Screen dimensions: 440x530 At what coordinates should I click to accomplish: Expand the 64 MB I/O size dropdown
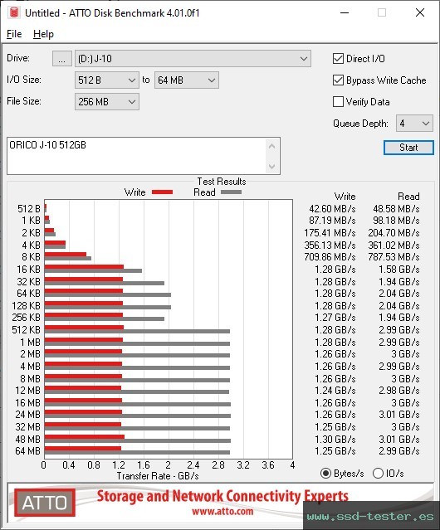pos(187,80)
